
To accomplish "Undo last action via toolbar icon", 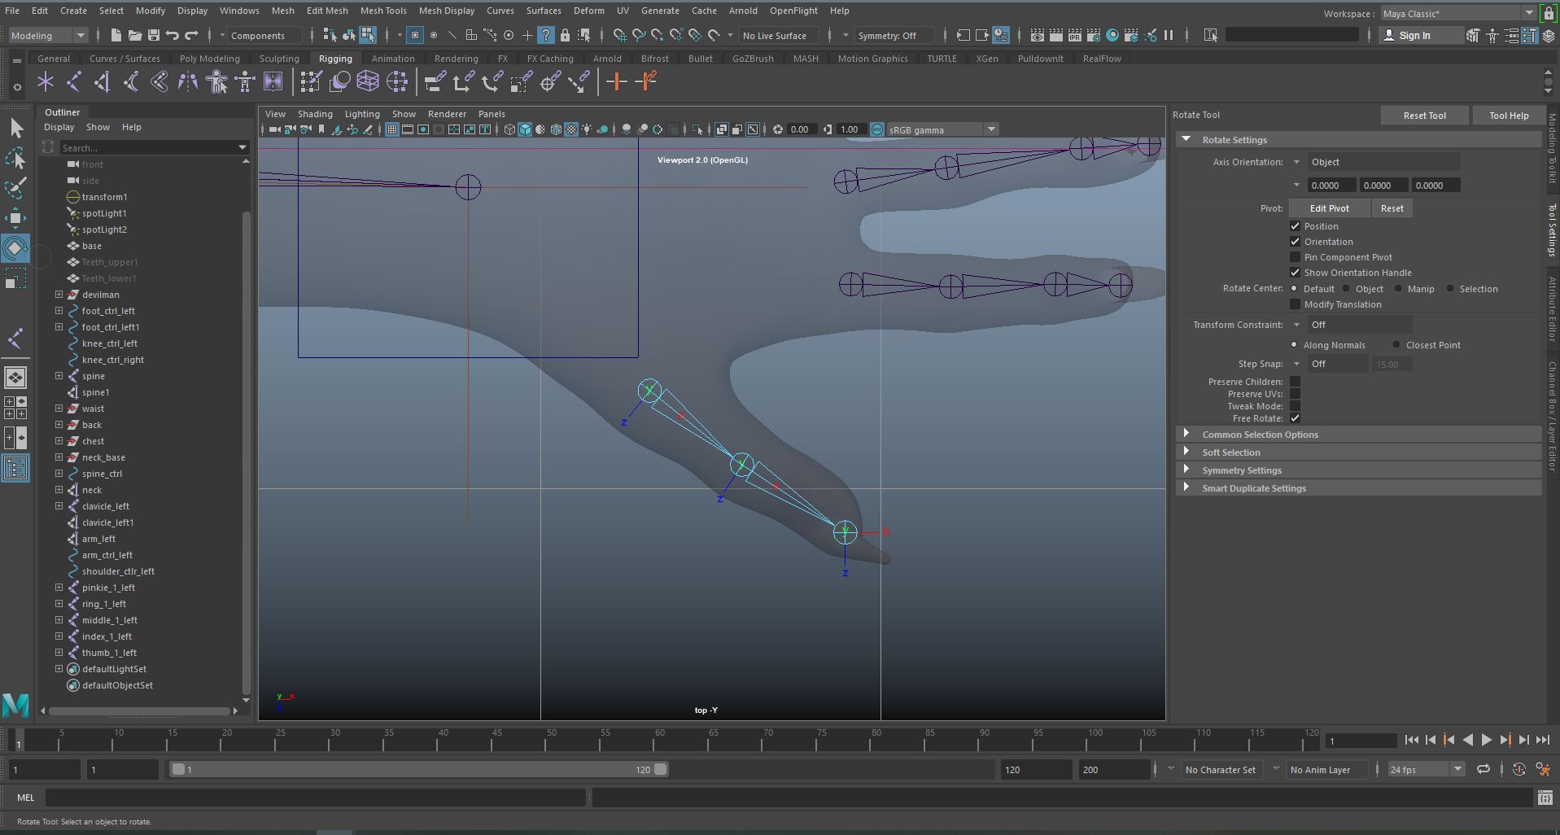I will point(173,35).
